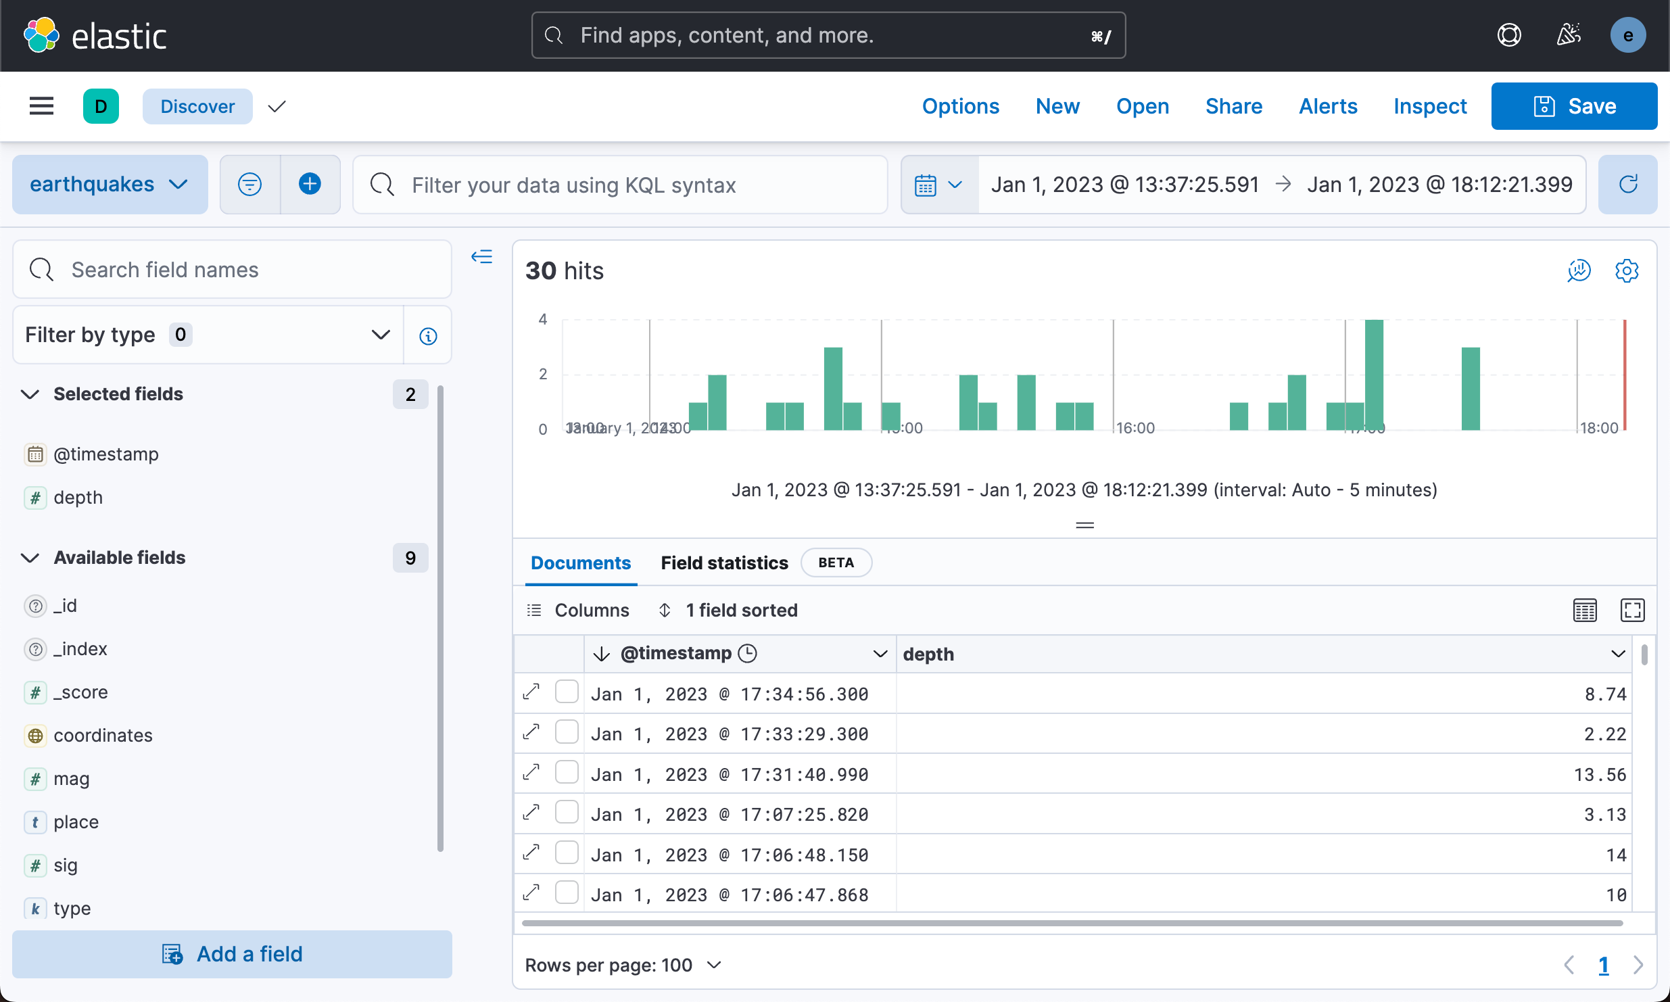
Task: Click the Add a field button
Action: pos(232,953)
